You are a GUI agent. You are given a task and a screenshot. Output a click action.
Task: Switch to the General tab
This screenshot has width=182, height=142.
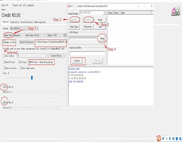click(x=6, y=22)
